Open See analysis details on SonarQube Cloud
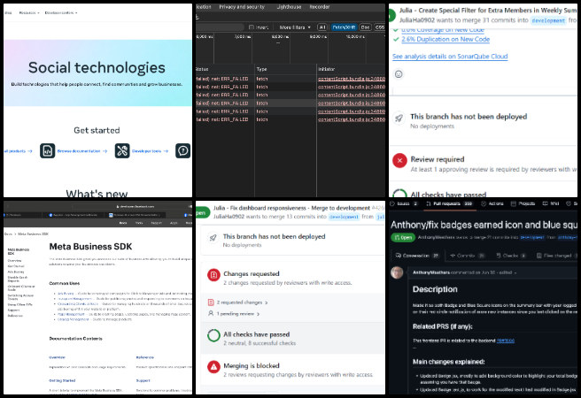This screenshot has height=398, width=581. point(453,56)
